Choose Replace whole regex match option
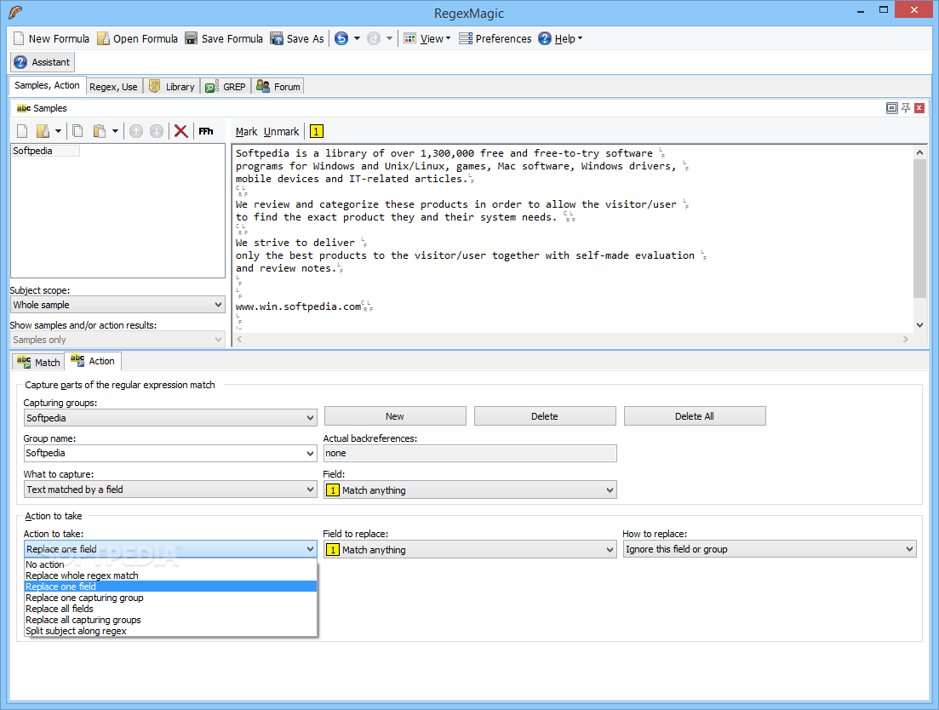The height and width of the screenshot is (710, 939). pyautogui.click(x=170, y=575)
